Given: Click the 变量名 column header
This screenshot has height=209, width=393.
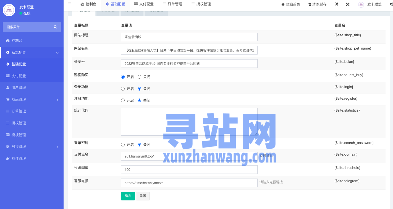Looking at the screenshot, I should (x=340, y=25).
